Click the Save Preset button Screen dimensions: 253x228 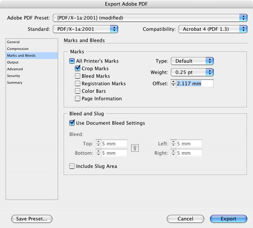(x=32, y=219)
